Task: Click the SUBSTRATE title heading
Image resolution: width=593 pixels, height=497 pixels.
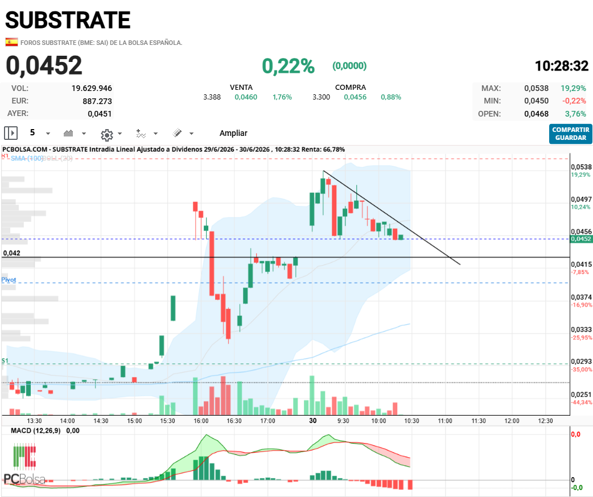Action: pos(68,20)
